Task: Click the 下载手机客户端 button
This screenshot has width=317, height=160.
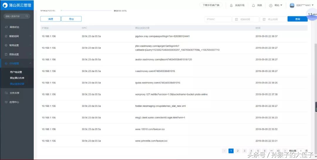Action: 211,5
